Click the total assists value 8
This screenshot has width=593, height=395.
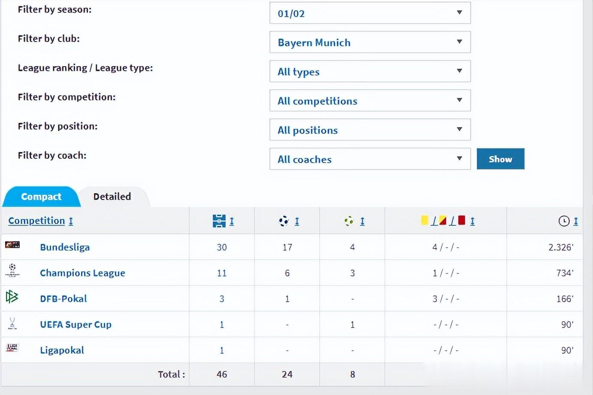(352, 374)
